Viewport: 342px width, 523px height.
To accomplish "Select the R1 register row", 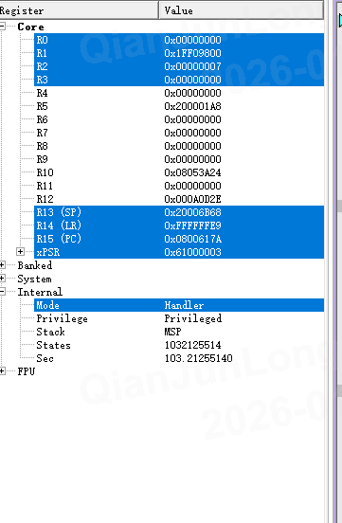I will pos(179,53).
